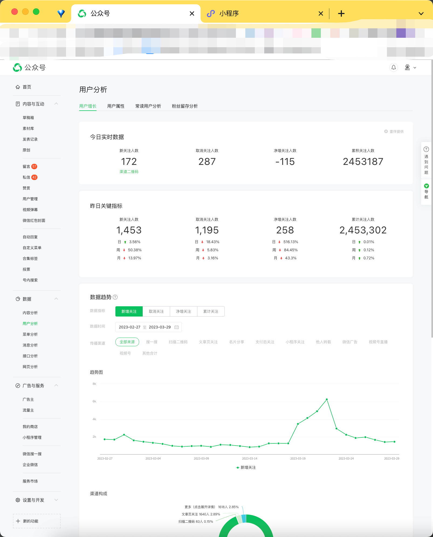Image resolution: width=433 pixels, height=537 pixels.
Task: Select 文章页关注 channel filter
Action: tap(208, 342)
